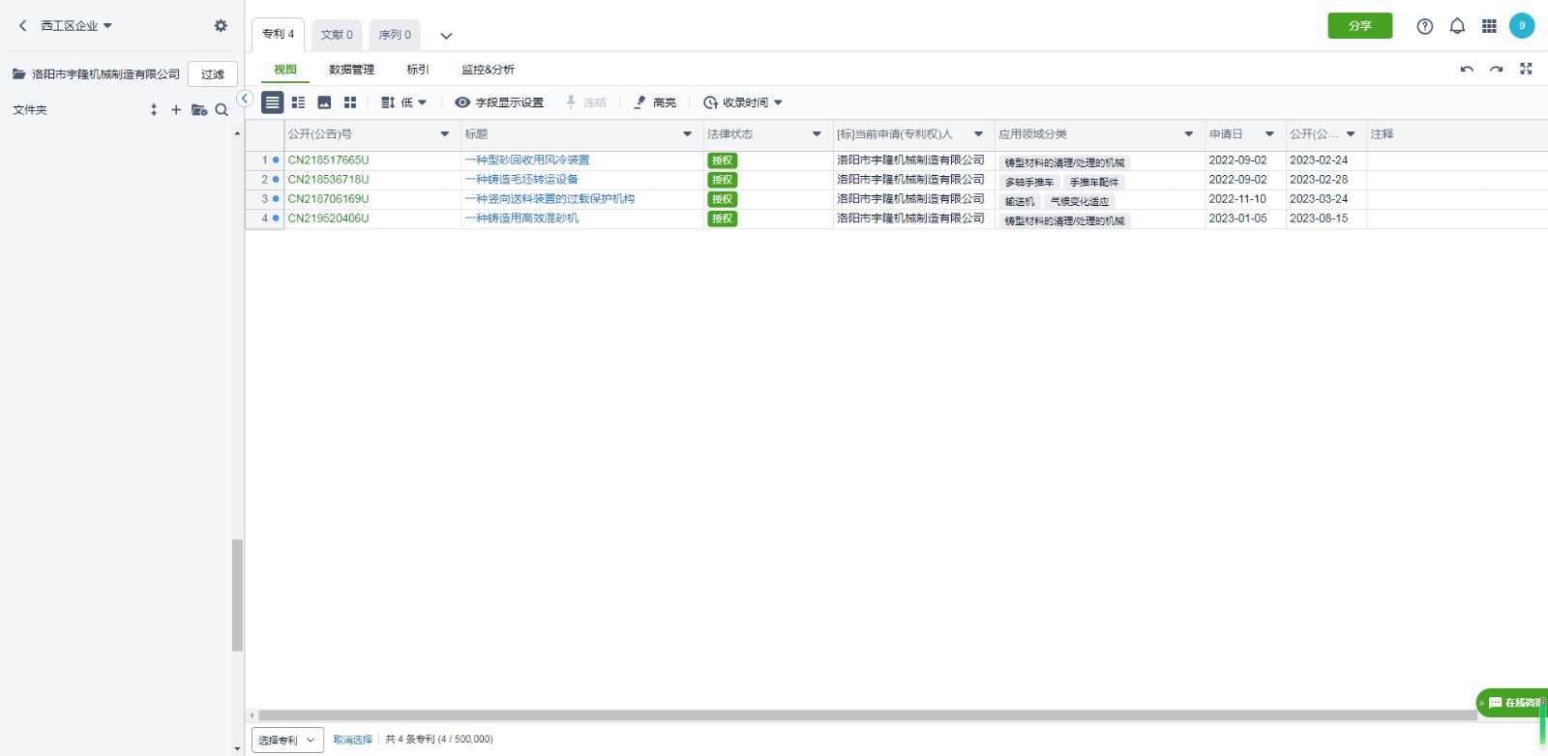Open the 当前申请(专利权)人 column dropdown
This screenshot has width=1548, height=756.
978,134
